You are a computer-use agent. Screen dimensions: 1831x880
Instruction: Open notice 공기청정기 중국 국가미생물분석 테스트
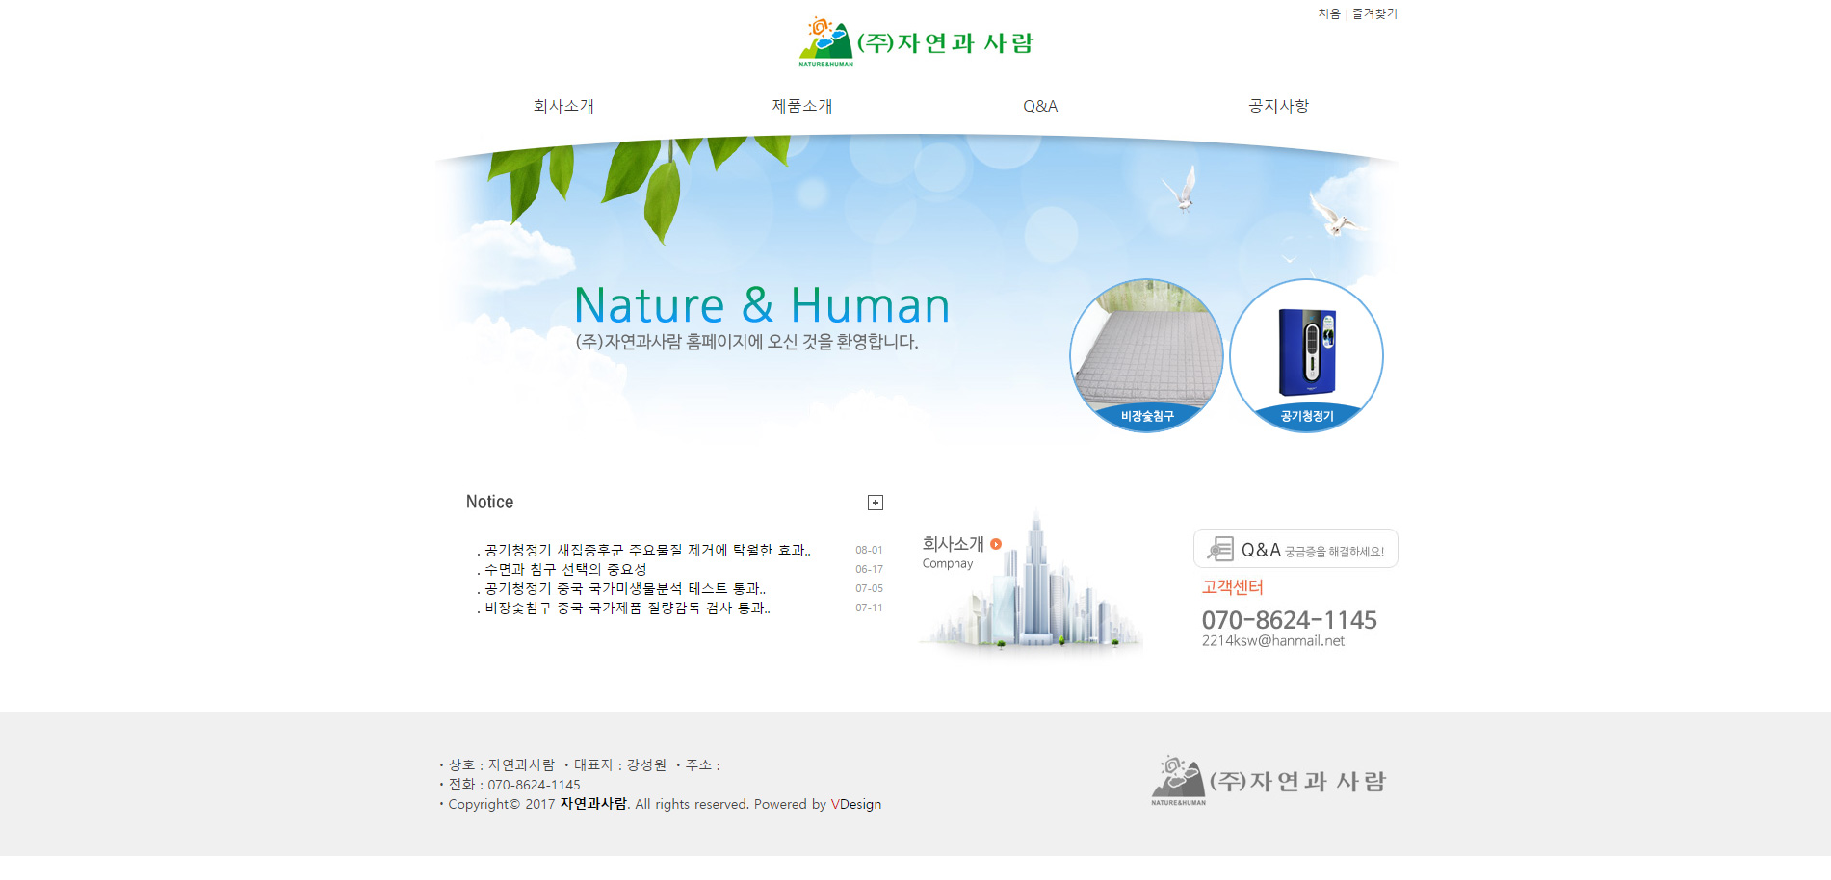pos(625,588)
